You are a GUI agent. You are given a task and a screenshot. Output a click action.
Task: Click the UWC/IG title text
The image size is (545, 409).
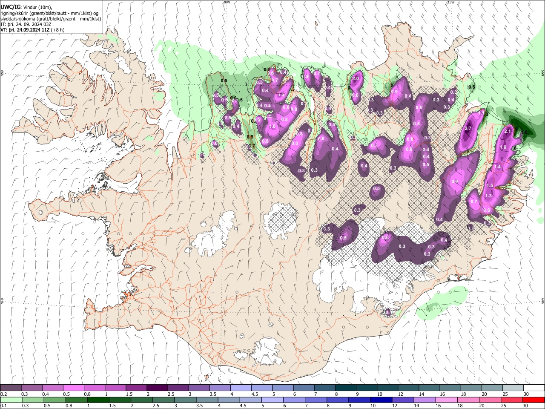point(11,7)
